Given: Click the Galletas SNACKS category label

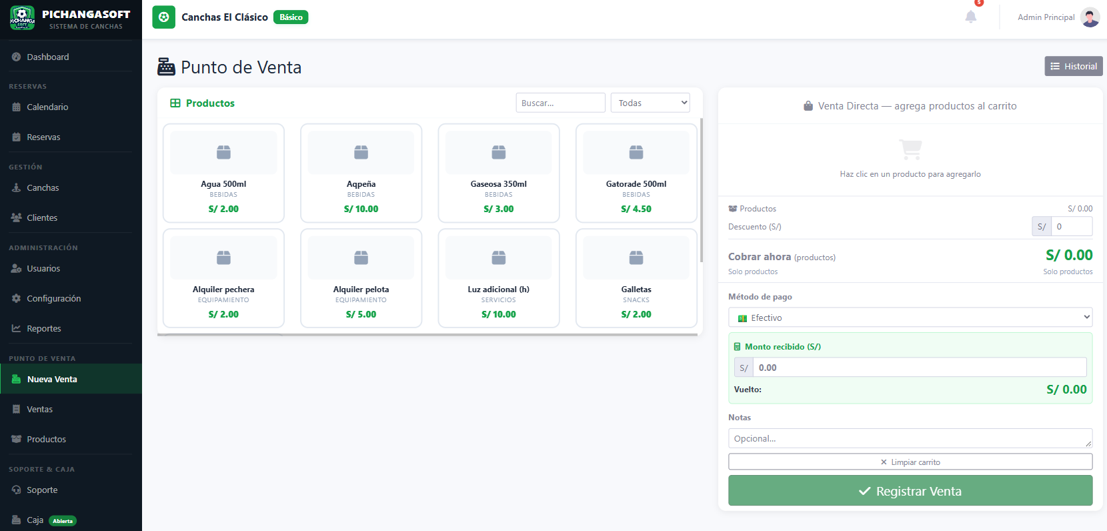Looking at the screenshot, I should coord(636,300).
